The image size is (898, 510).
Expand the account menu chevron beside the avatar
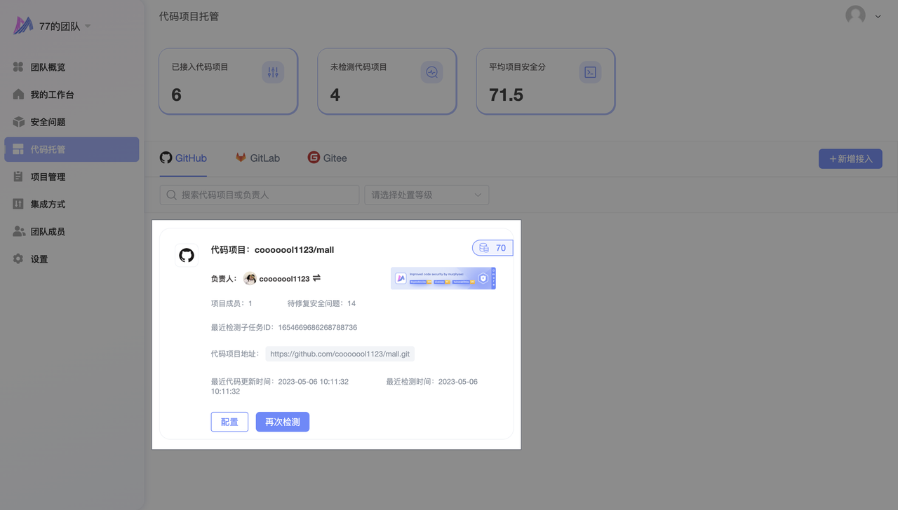pyautogui.click(x=878, y=16)
